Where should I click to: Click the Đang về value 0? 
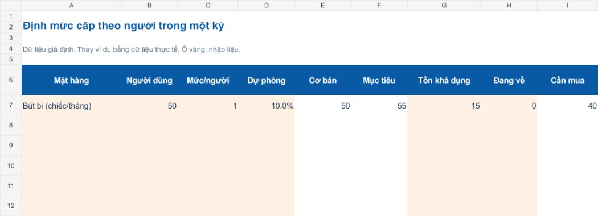509,106
